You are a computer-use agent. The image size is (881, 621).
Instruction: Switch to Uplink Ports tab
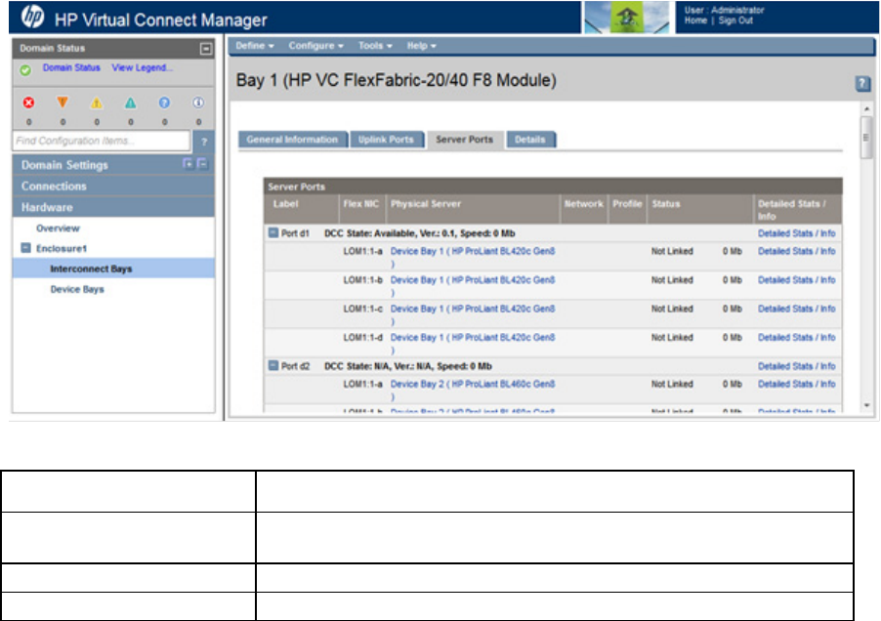point(386,140)
